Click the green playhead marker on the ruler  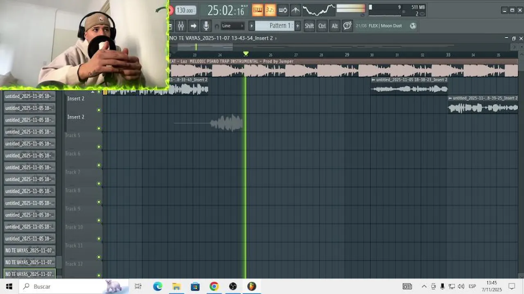246,54
